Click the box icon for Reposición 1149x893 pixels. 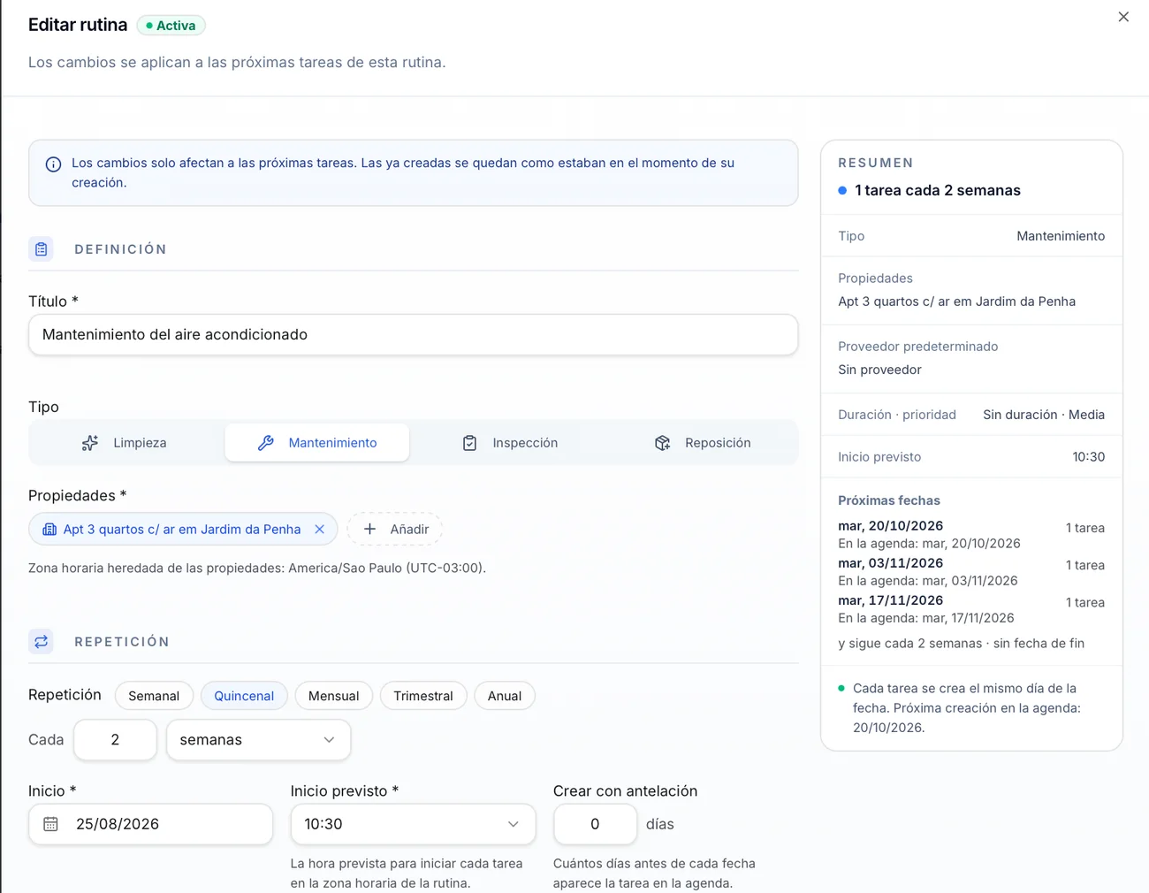663,443
